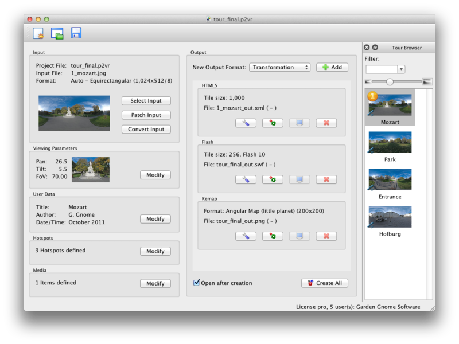Expand the Tour Browser Filter combo box
Viewport: 459px width, 344px height.
coord(401,69)
